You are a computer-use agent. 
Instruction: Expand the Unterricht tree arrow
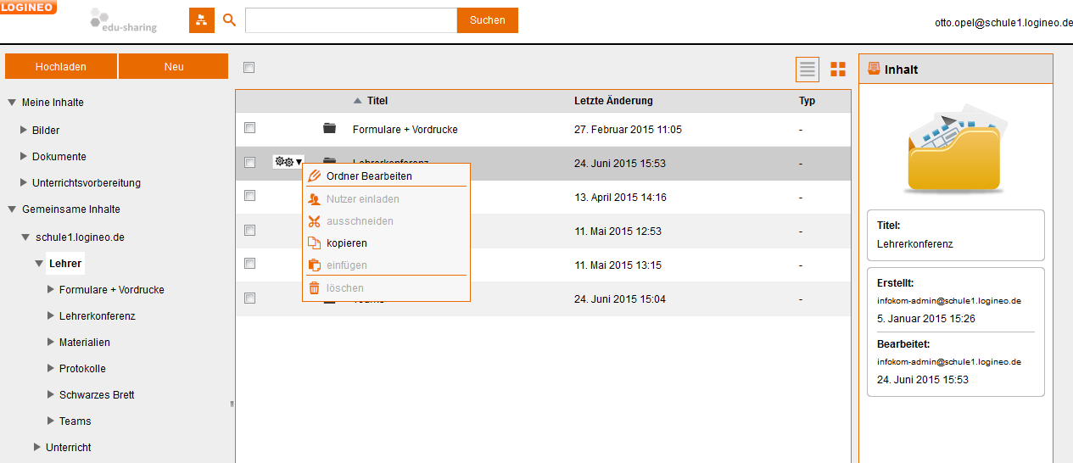click(x=37, y=448)
